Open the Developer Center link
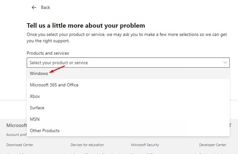 tap(213, 145)
